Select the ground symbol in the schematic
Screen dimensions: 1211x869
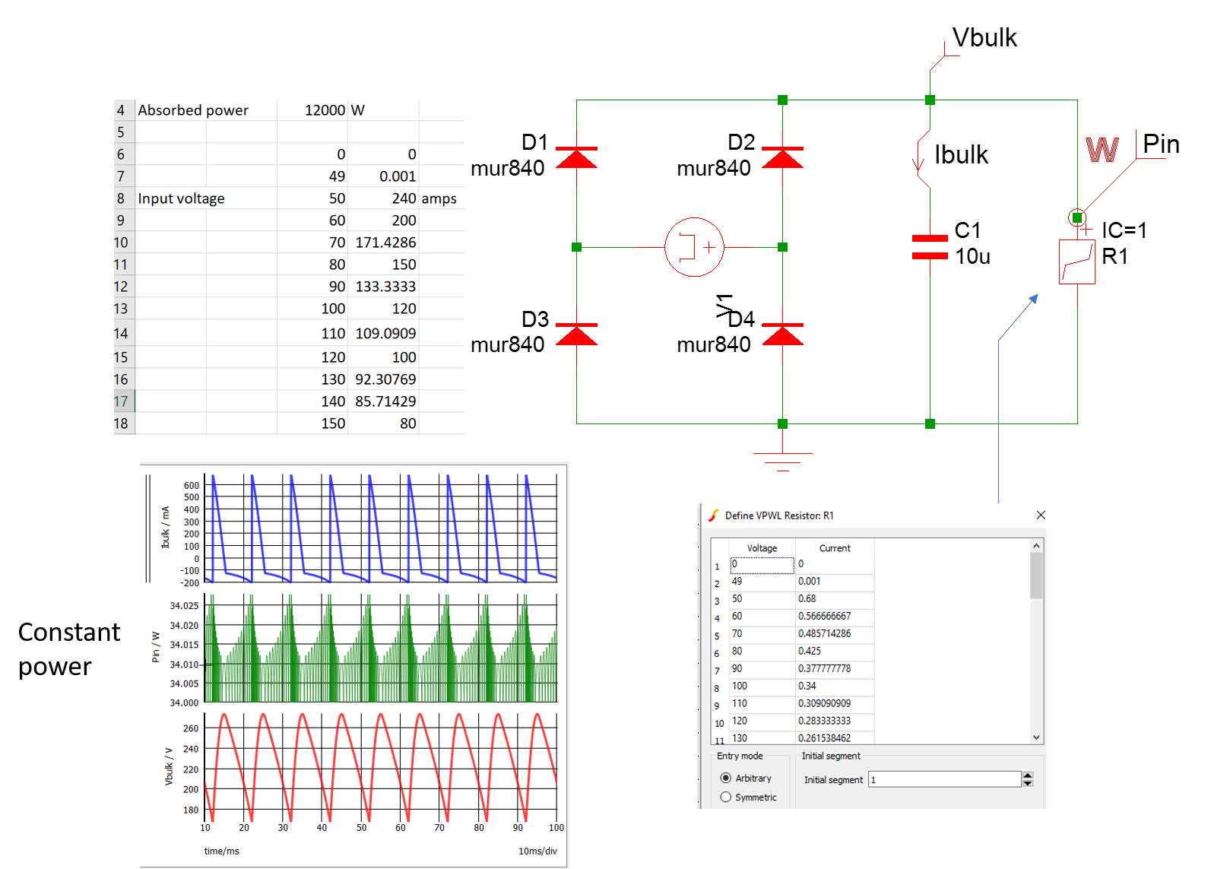782,461
